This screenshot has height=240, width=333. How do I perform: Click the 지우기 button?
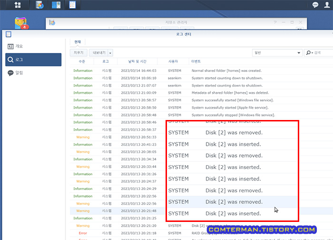click(78, 52)
